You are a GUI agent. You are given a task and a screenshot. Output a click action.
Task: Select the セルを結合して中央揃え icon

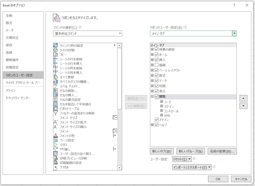pos(55,104)
